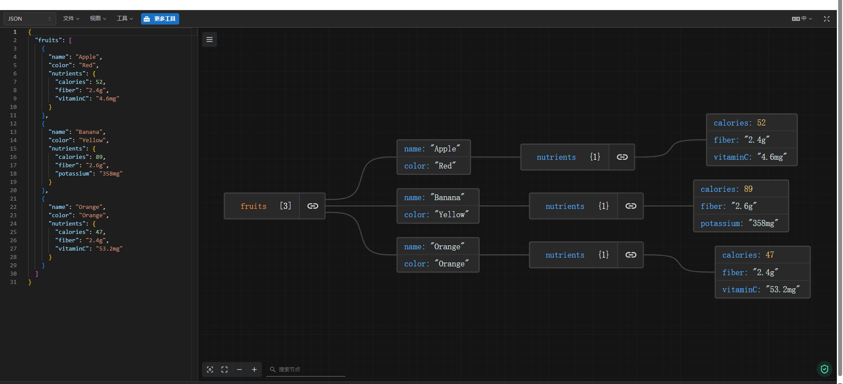The height and width of the screenshot is (384, 843).
Task: Toggle the link icon on Orange's nutrients node
Action: 631,255
